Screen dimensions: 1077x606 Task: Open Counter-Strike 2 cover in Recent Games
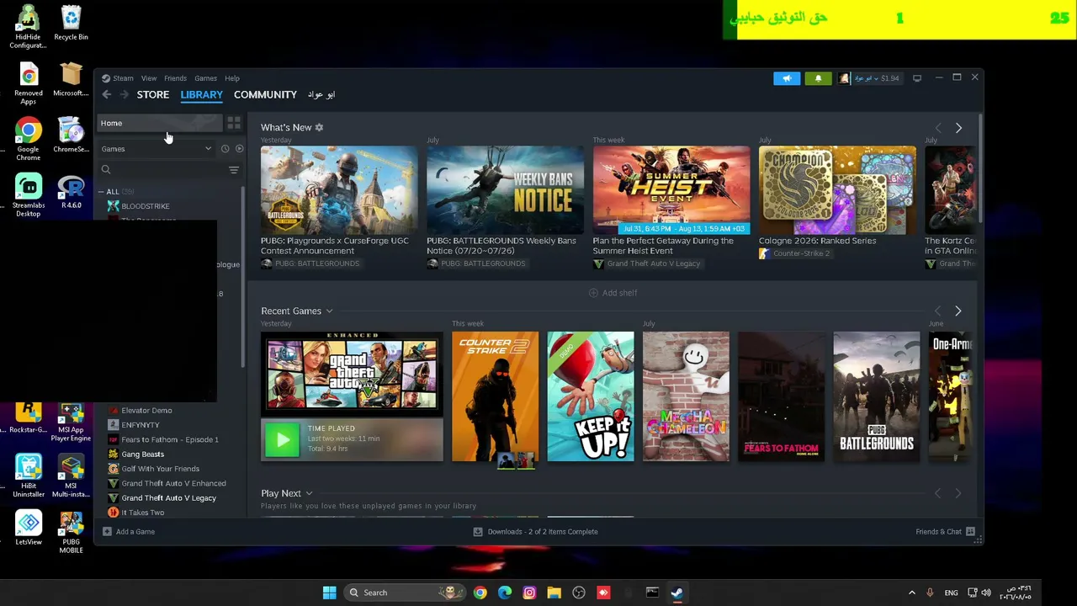(495, 396)
